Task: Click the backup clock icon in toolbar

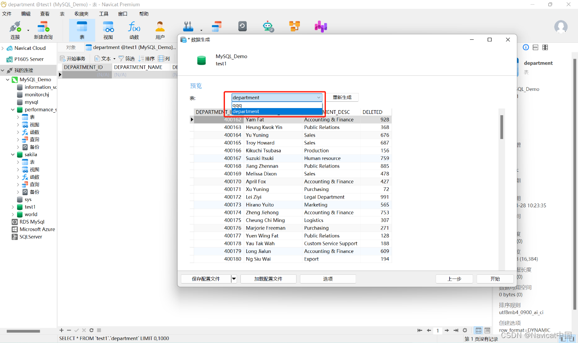Action: click(243, 27)
